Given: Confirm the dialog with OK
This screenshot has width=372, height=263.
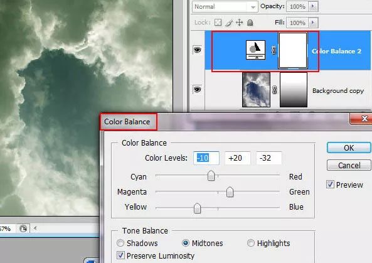Looking at the screenshot, I should (349, 148).
